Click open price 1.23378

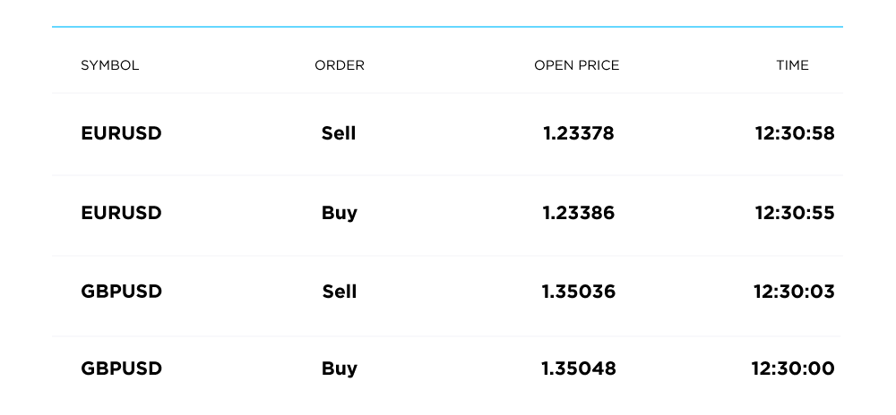point(578,134)
